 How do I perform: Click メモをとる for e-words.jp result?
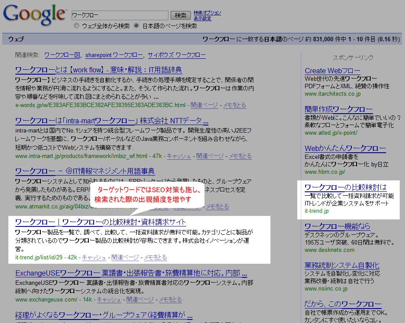pyautogui.click(x=234, y=105)
